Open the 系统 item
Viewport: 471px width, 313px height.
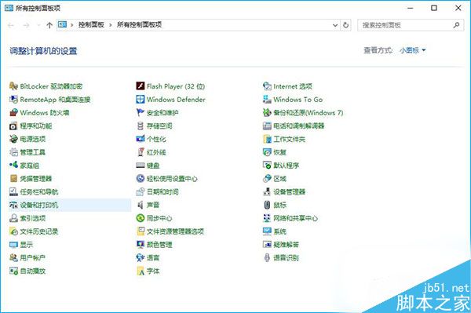(275, 231)
